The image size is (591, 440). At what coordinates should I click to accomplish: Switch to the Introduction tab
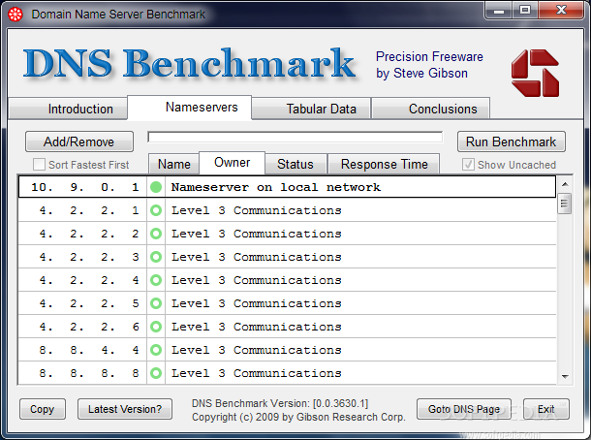click(68, 109)
